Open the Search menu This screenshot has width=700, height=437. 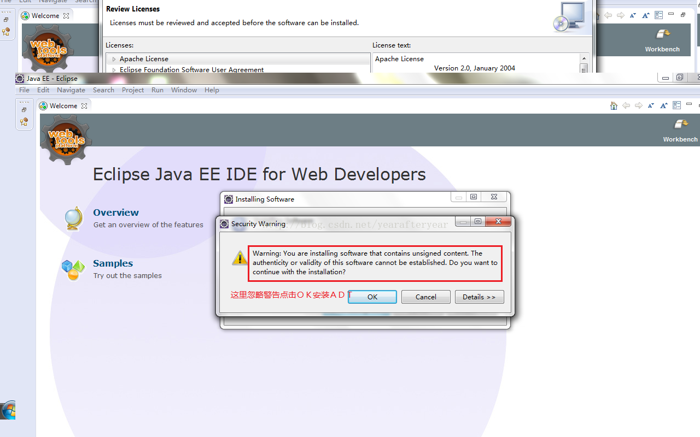(103, 90)
